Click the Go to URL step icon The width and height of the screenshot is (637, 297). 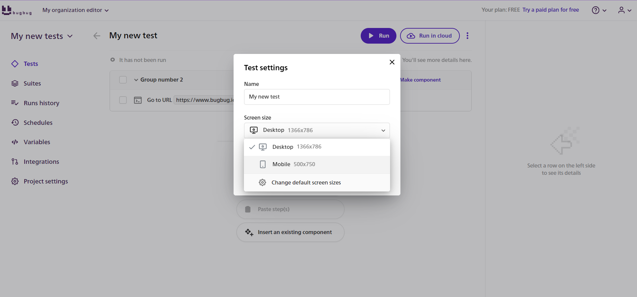coord(138,100)
